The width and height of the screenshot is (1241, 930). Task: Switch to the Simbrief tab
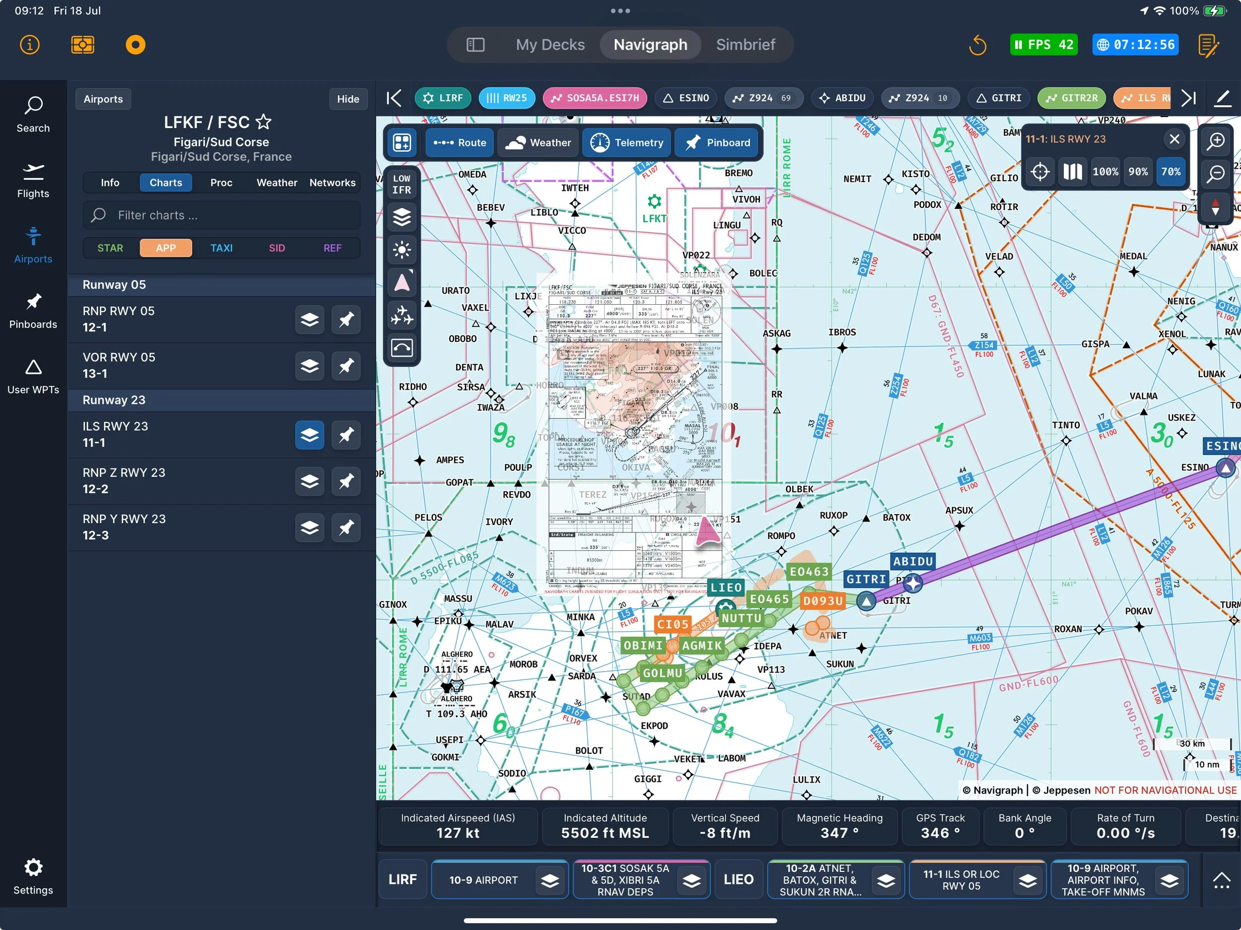click(x=745, y=45)
